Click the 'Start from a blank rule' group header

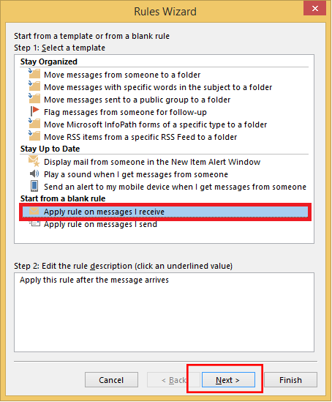(63, 198)
